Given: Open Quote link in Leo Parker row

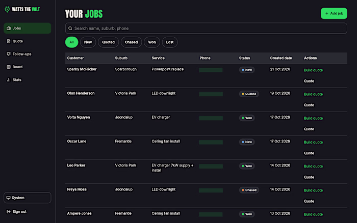Looking at the screenshot, I should click(x=309, y=177).
